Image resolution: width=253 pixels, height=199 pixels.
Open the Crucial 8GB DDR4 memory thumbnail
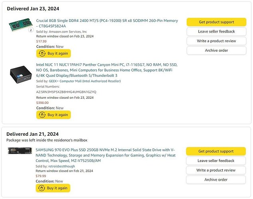pyautogui.click(x=21, y=25)
